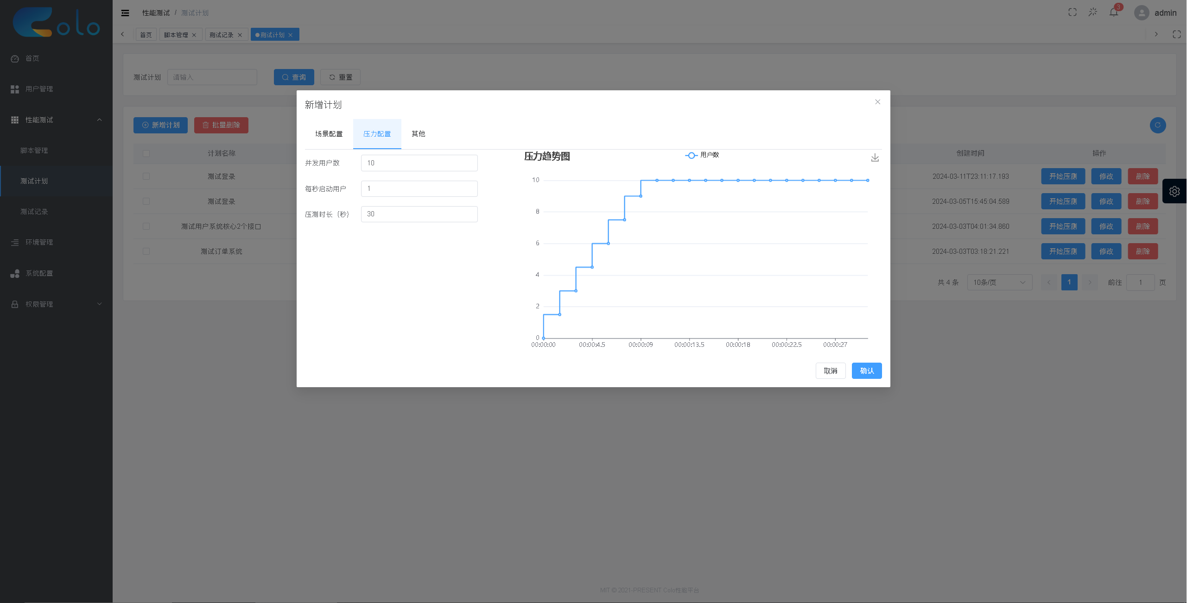Click the 重置 reset button
This screenshot has height=603, width=1187.
pyautogui.click(x=340, y=77)
